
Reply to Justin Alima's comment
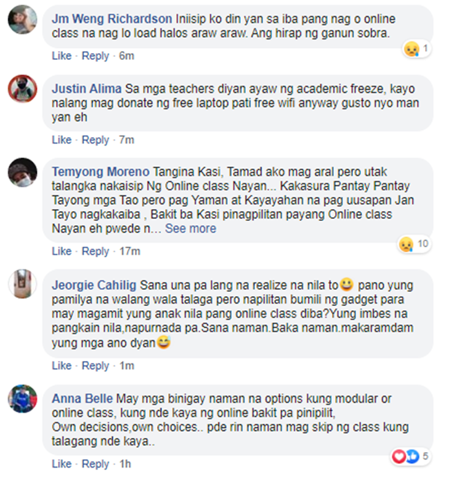click(95, 140)
